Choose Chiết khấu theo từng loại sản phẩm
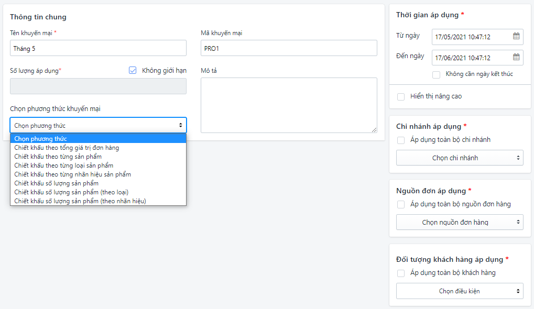 tap(63, 165)
